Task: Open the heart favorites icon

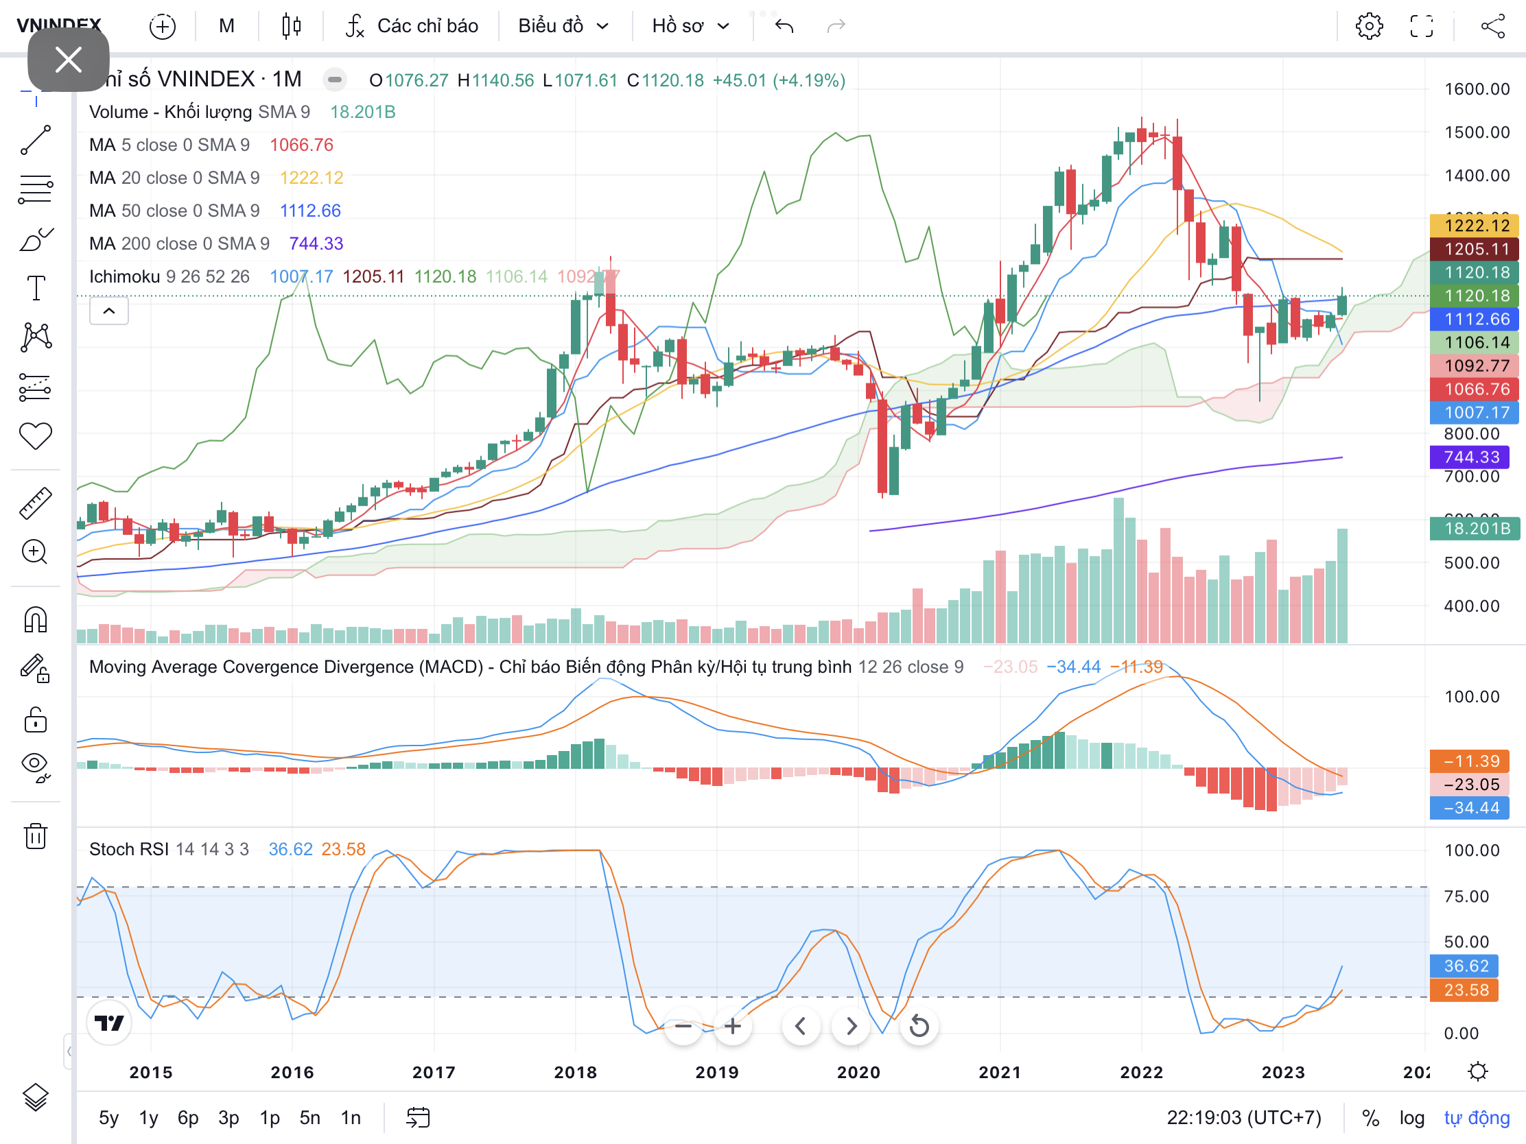Action: coord(36,436)
